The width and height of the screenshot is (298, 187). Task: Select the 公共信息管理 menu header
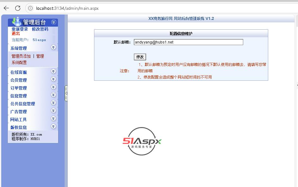[x=22, y=104]
